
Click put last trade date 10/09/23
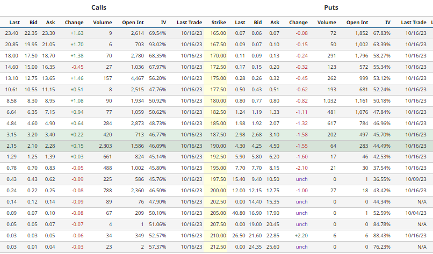tap(416, 179)
